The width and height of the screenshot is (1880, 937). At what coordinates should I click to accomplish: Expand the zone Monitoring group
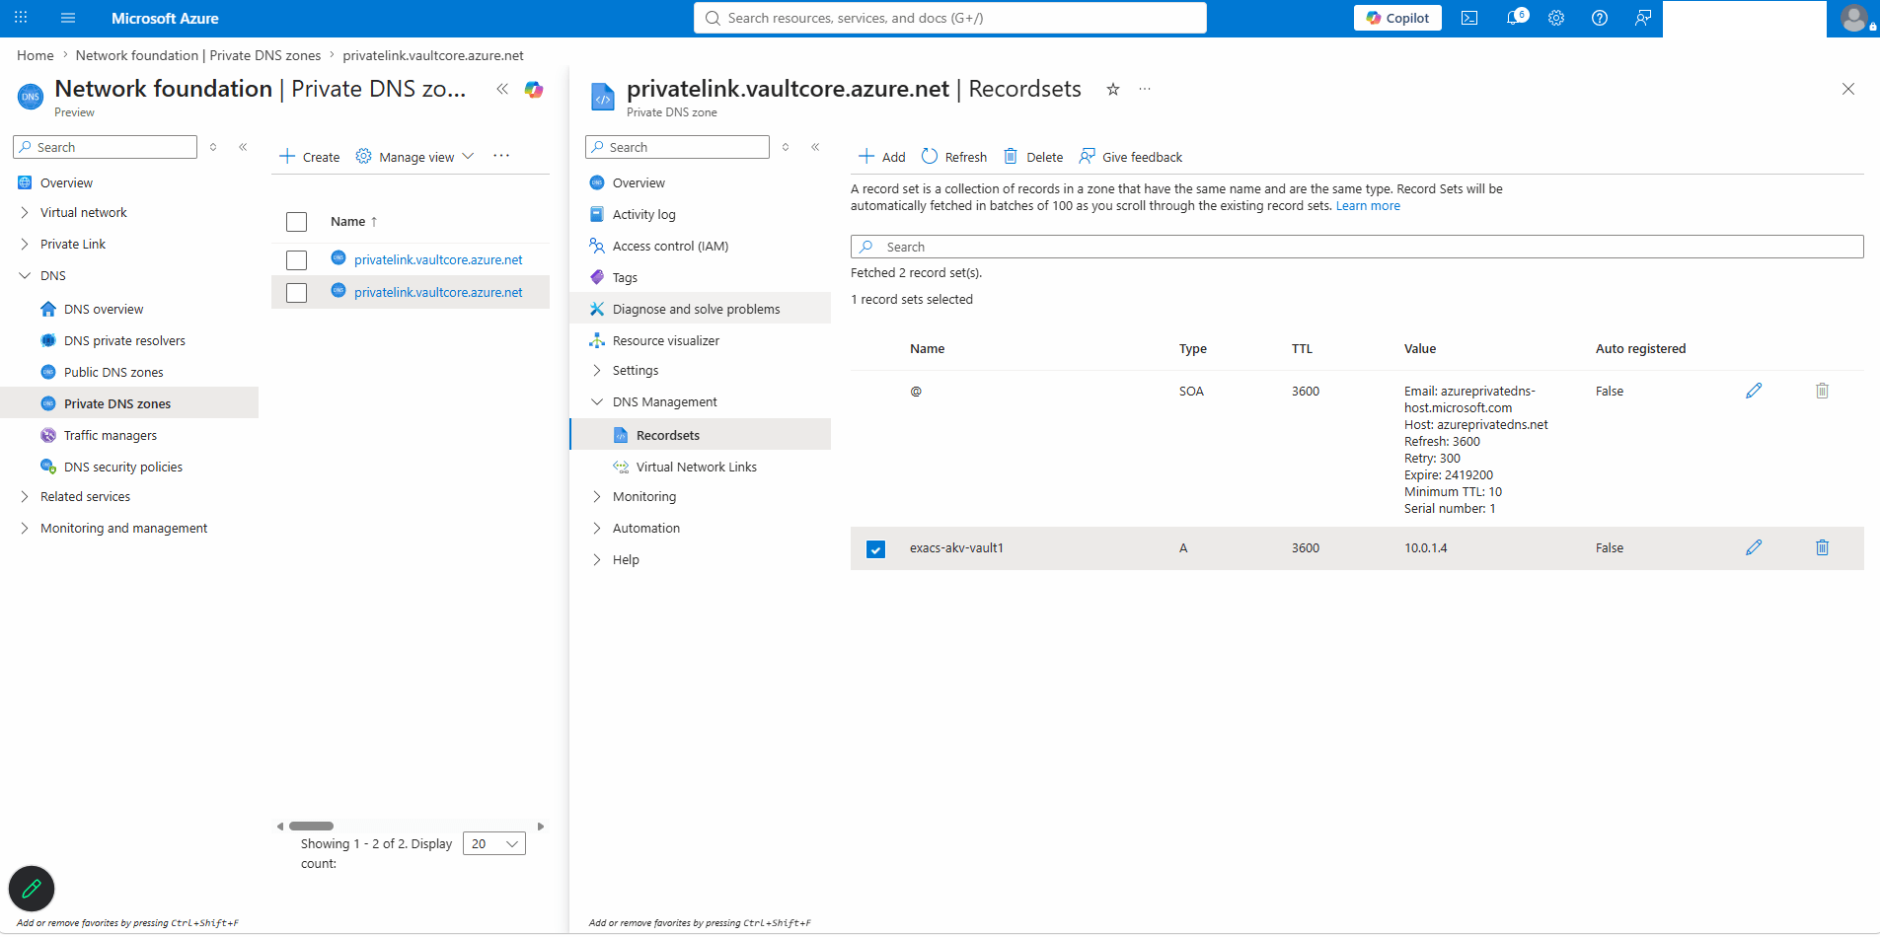click(x=597, y=497)
